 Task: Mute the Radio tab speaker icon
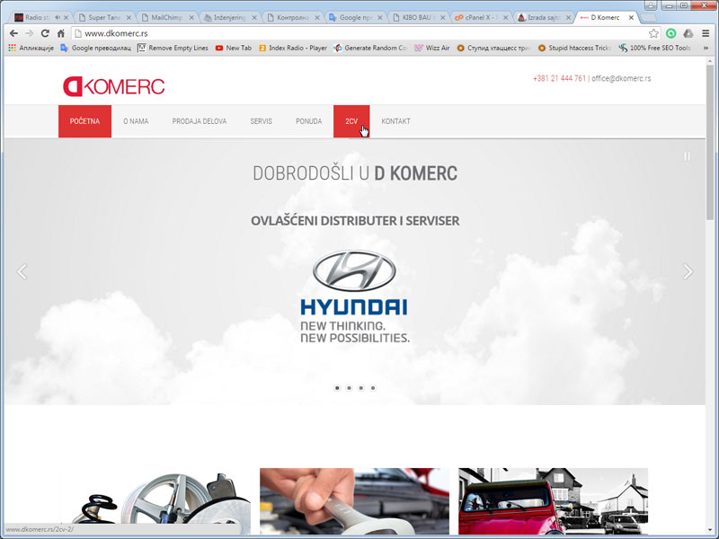tap(58, 17)
